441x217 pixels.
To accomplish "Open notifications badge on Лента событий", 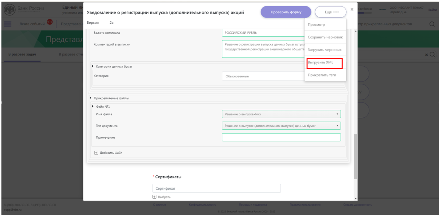I will click(50, 22).
